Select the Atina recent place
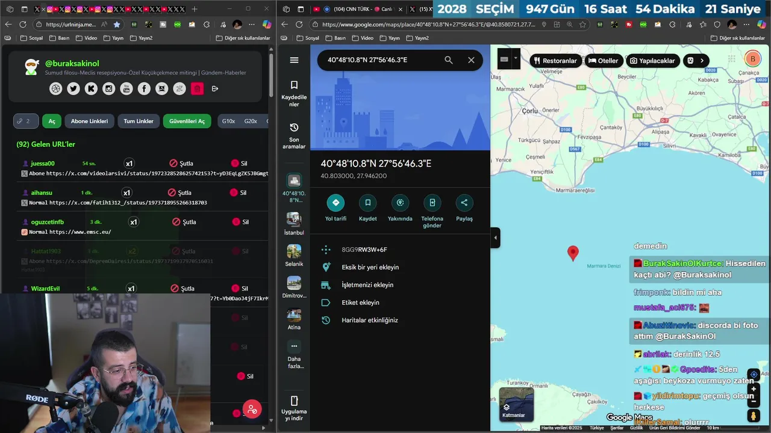 click(x=294, y=319)
